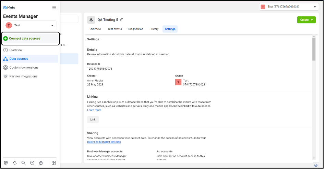Click the Custom conversions star icon
The height and width of the screenshot is (169, 324).
(x=5, y=68)
